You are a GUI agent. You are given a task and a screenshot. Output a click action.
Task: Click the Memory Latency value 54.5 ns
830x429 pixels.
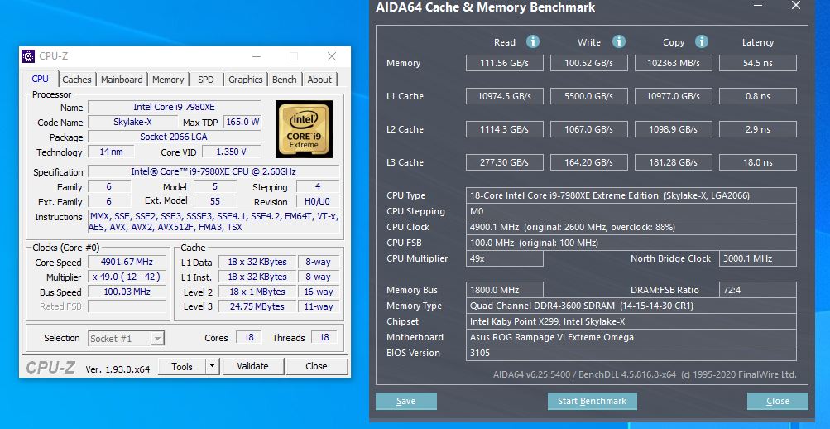[x=758, y=63]
